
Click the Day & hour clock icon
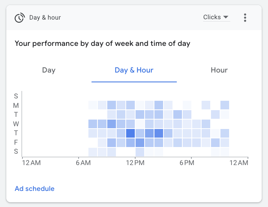point(19,18)
